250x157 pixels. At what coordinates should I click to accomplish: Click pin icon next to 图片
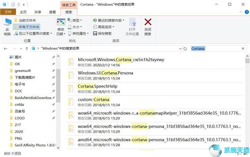click(54, 57)
